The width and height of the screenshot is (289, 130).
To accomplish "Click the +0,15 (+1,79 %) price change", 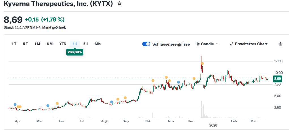I will (x=45, y=20).
